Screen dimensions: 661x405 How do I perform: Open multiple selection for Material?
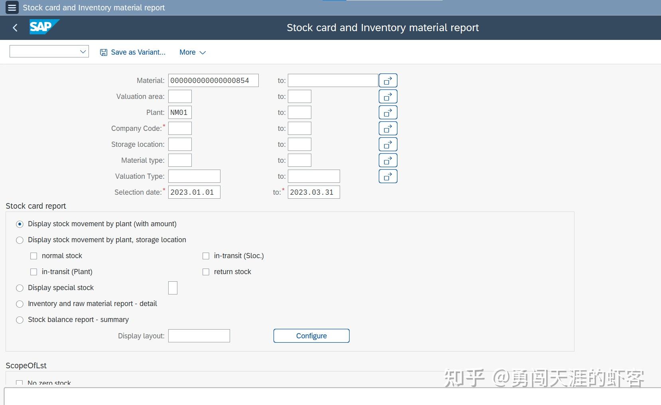coord(388,81)
